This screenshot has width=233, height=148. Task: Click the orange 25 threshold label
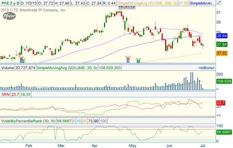coord(85,121)
